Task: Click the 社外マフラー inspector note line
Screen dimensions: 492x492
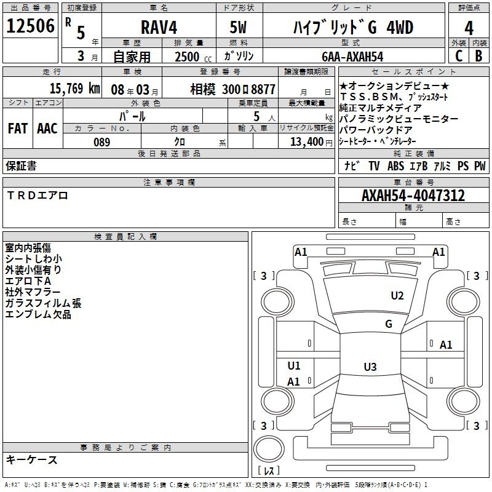Action: pyautogui.click(x=33, y=292)
